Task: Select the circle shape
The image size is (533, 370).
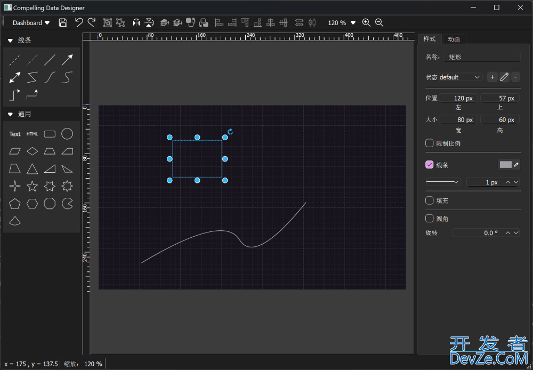Action: [67, 134]
